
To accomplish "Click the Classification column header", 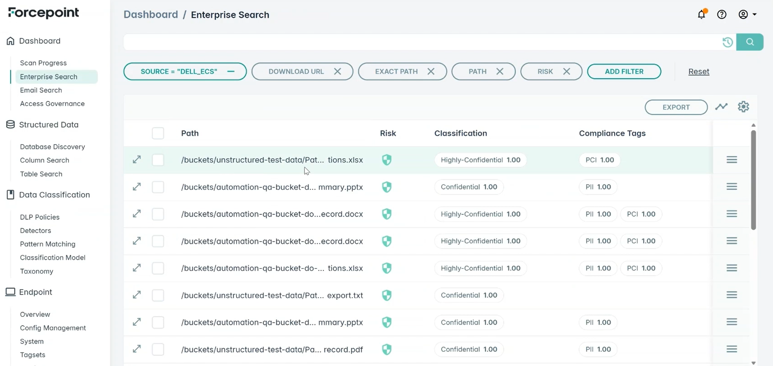I will pyautogui.click(x=461, y=133).
